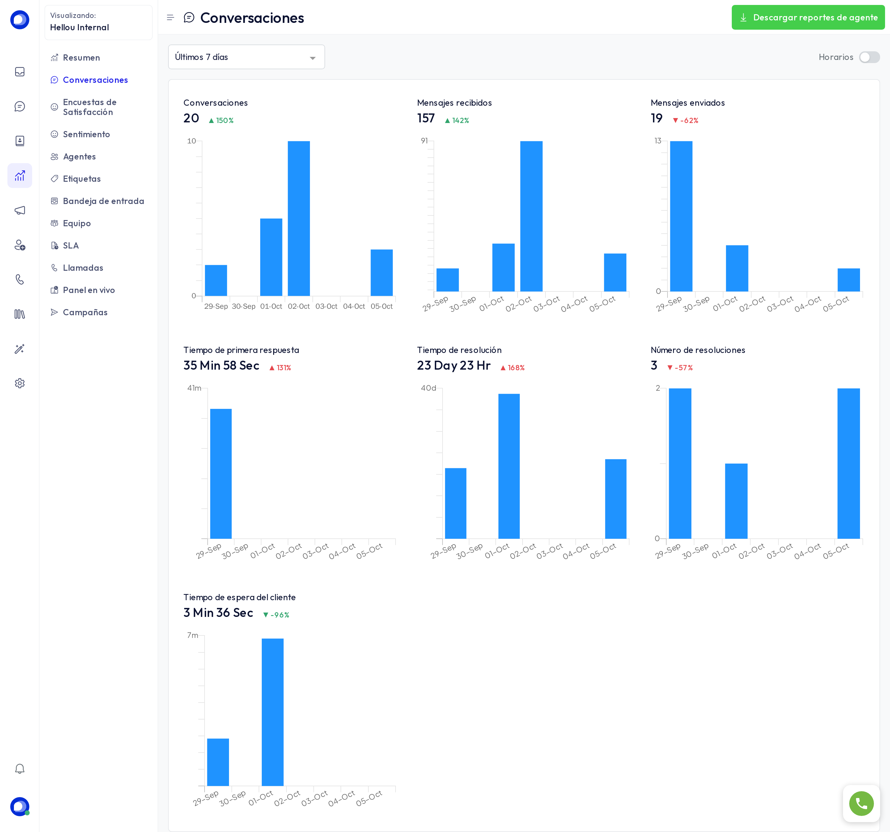The width and height of the screenshot is (890, 832).
Task: Select Agentes in the reports menu
Action: pyautogui.click(x=79, y=157)
